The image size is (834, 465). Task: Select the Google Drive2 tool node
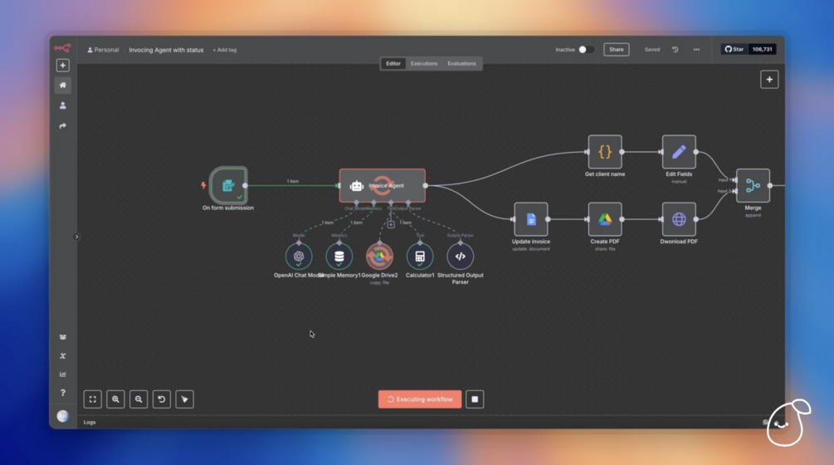pos(379,257)
